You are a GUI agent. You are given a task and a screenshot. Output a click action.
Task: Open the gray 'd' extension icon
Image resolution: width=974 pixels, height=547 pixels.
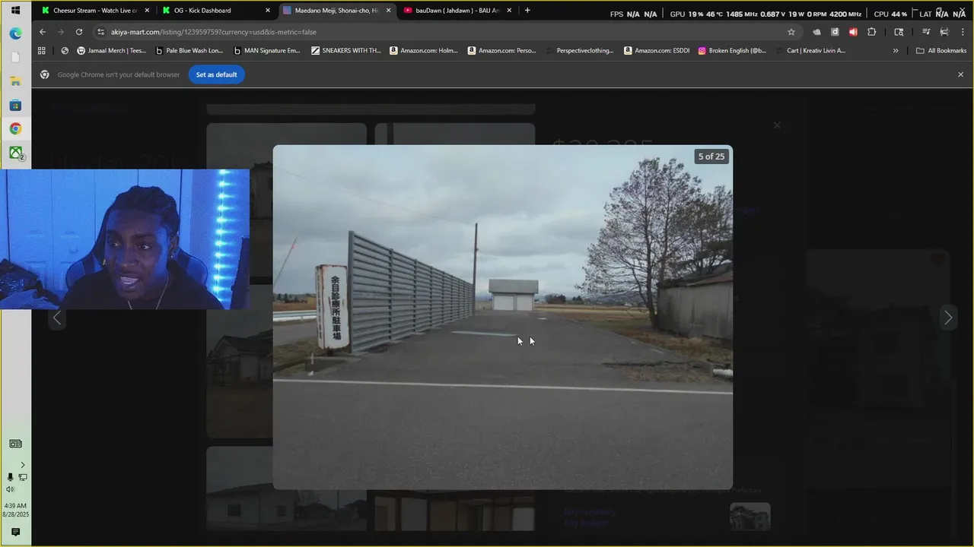[835, 32]
